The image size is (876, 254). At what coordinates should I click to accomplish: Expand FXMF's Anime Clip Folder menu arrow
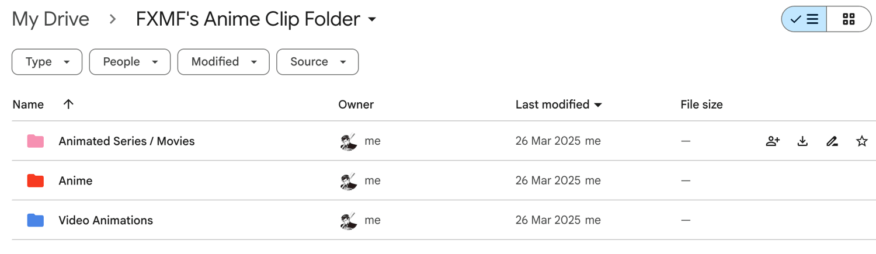372,20
